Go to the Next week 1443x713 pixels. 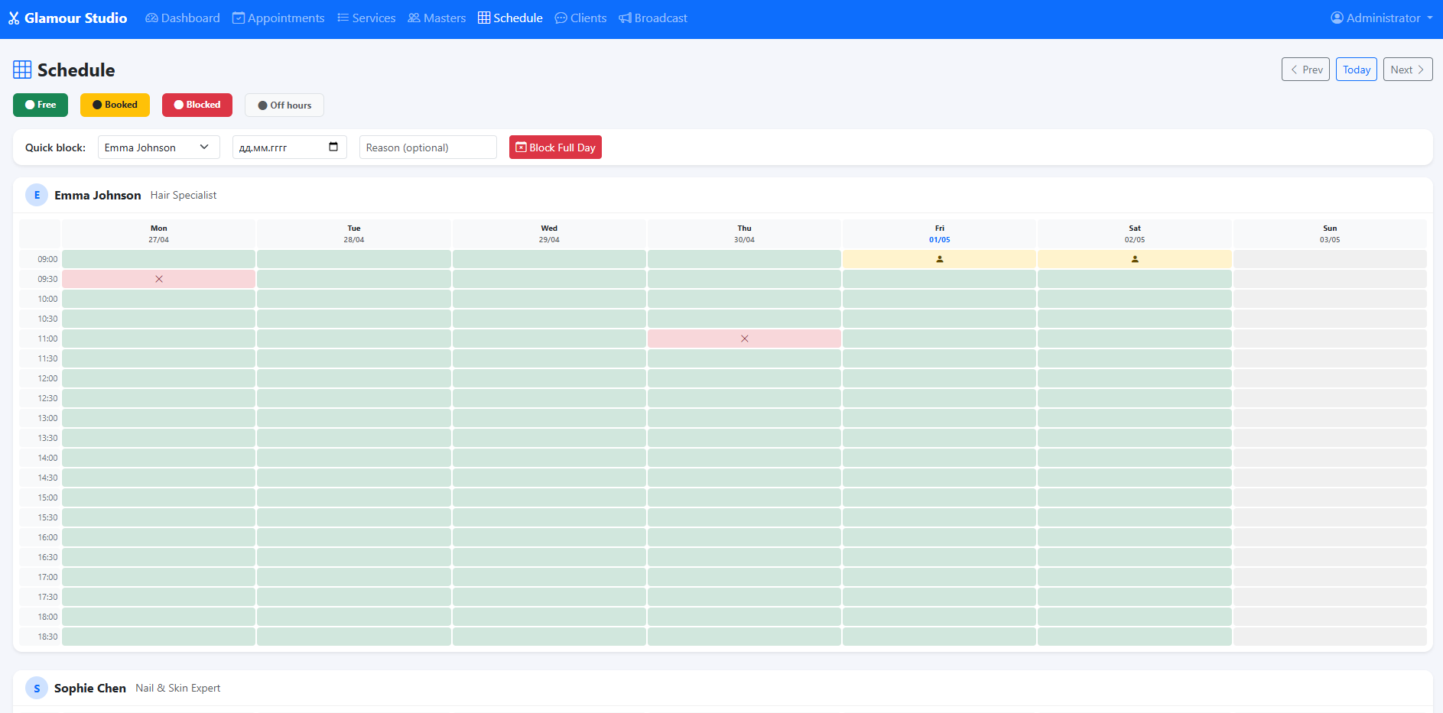click(x=1408, y=70)
